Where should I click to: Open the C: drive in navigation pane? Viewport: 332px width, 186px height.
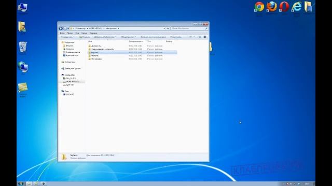click(x=71, y=78)
